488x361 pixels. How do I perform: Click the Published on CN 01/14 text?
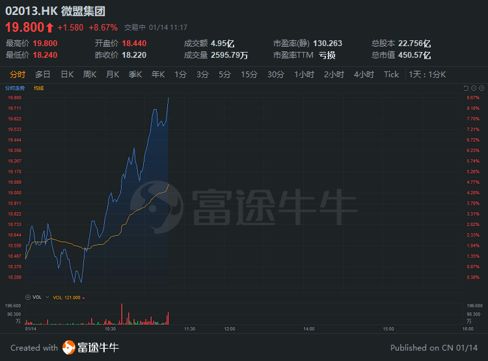[x=434, y=347]
